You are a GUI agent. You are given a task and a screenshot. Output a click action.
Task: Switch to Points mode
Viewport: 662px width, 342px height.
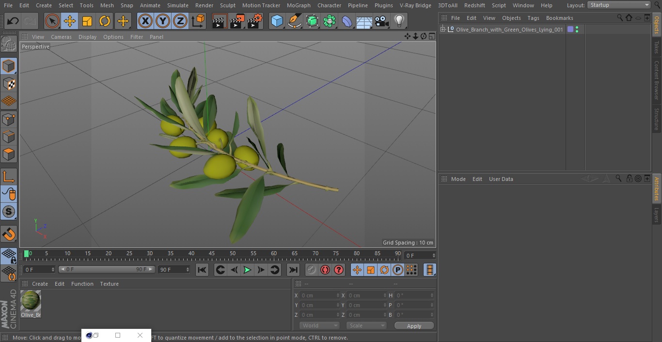coord(9,119)
